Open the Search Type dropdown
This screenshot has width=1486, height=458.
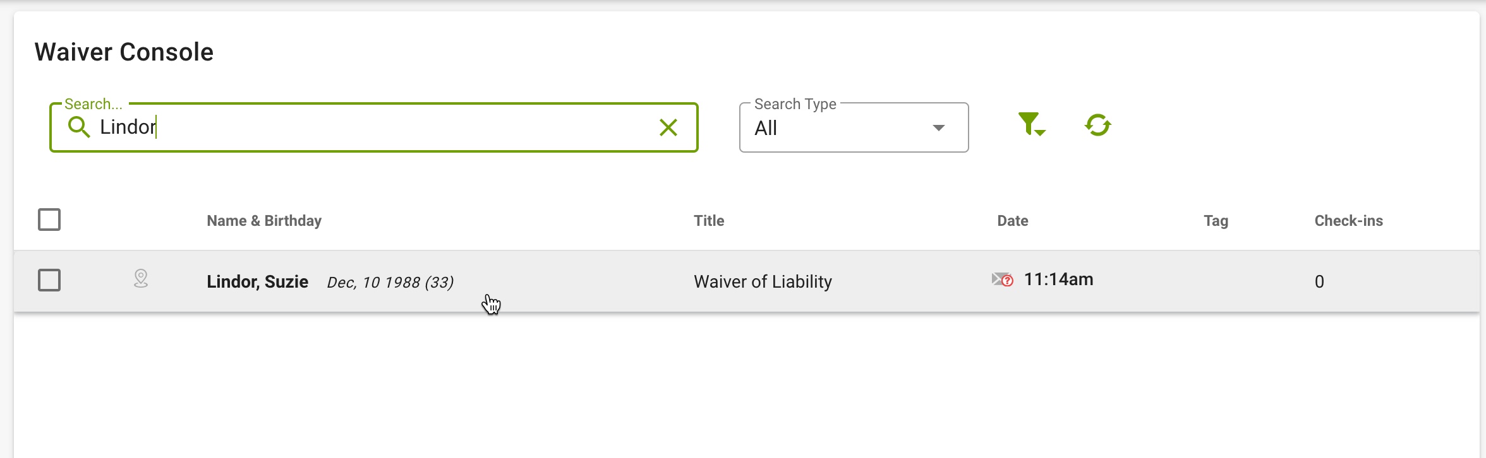click(x=854, y=127)
